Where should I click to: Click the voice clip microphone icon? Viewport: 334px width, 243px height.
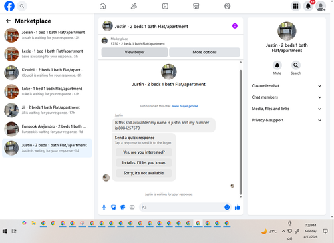coord(104,208)
